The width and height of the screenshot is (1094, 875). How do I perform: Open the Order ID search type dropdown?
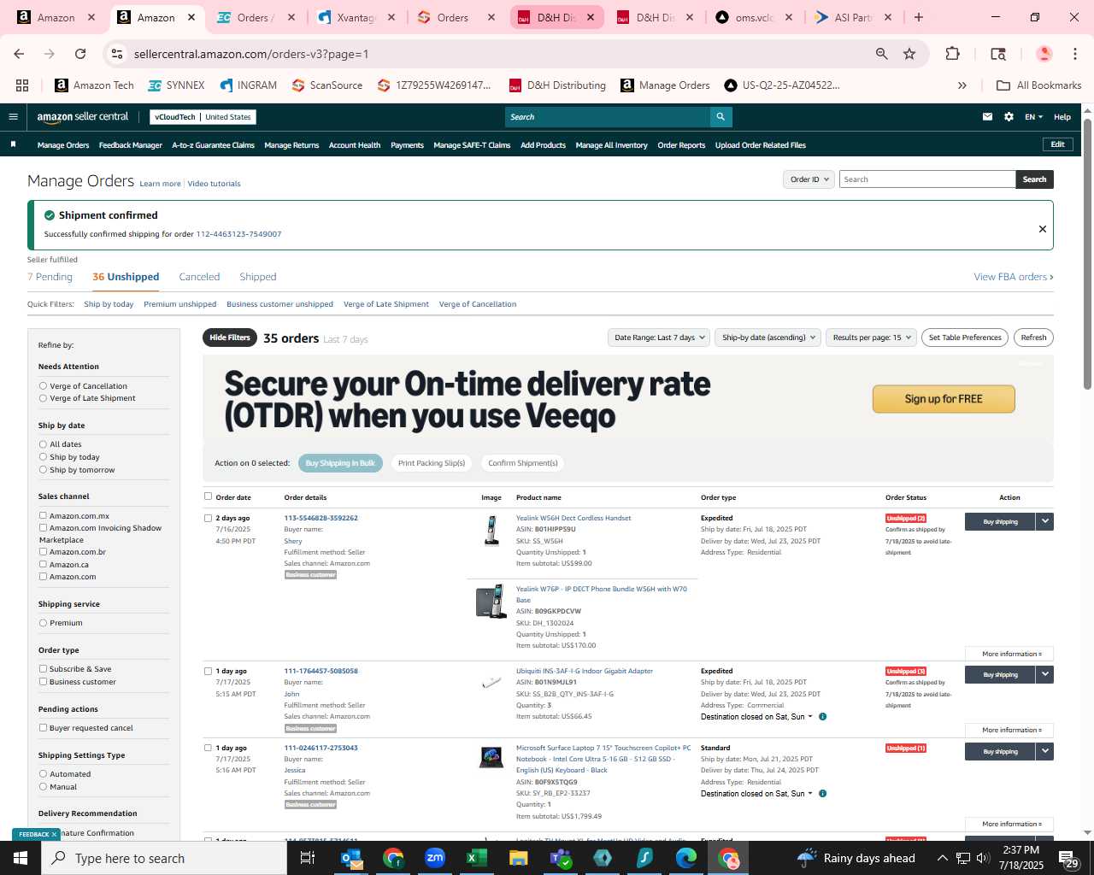[809, 179]
